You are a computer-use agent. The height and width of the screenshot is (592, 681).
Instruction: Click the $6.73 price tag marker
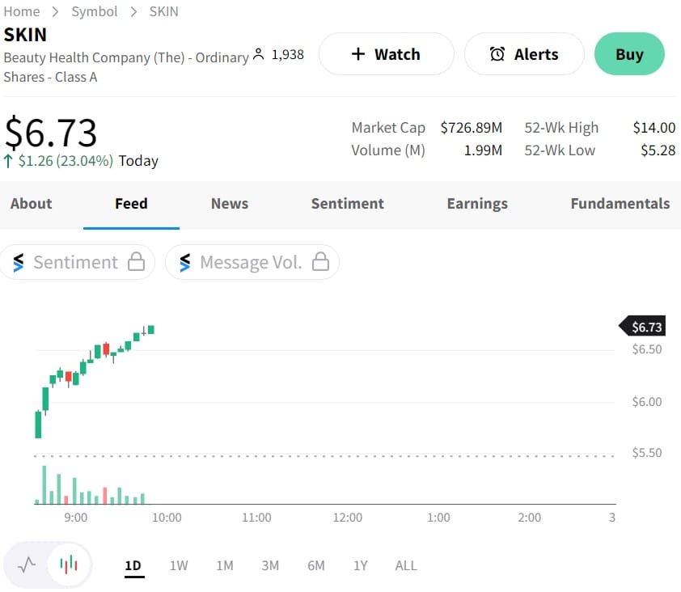pos(645,327)
